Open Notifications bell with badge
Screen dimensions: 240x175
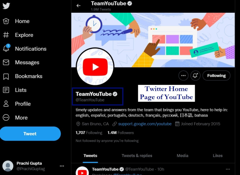coord(7,48)
